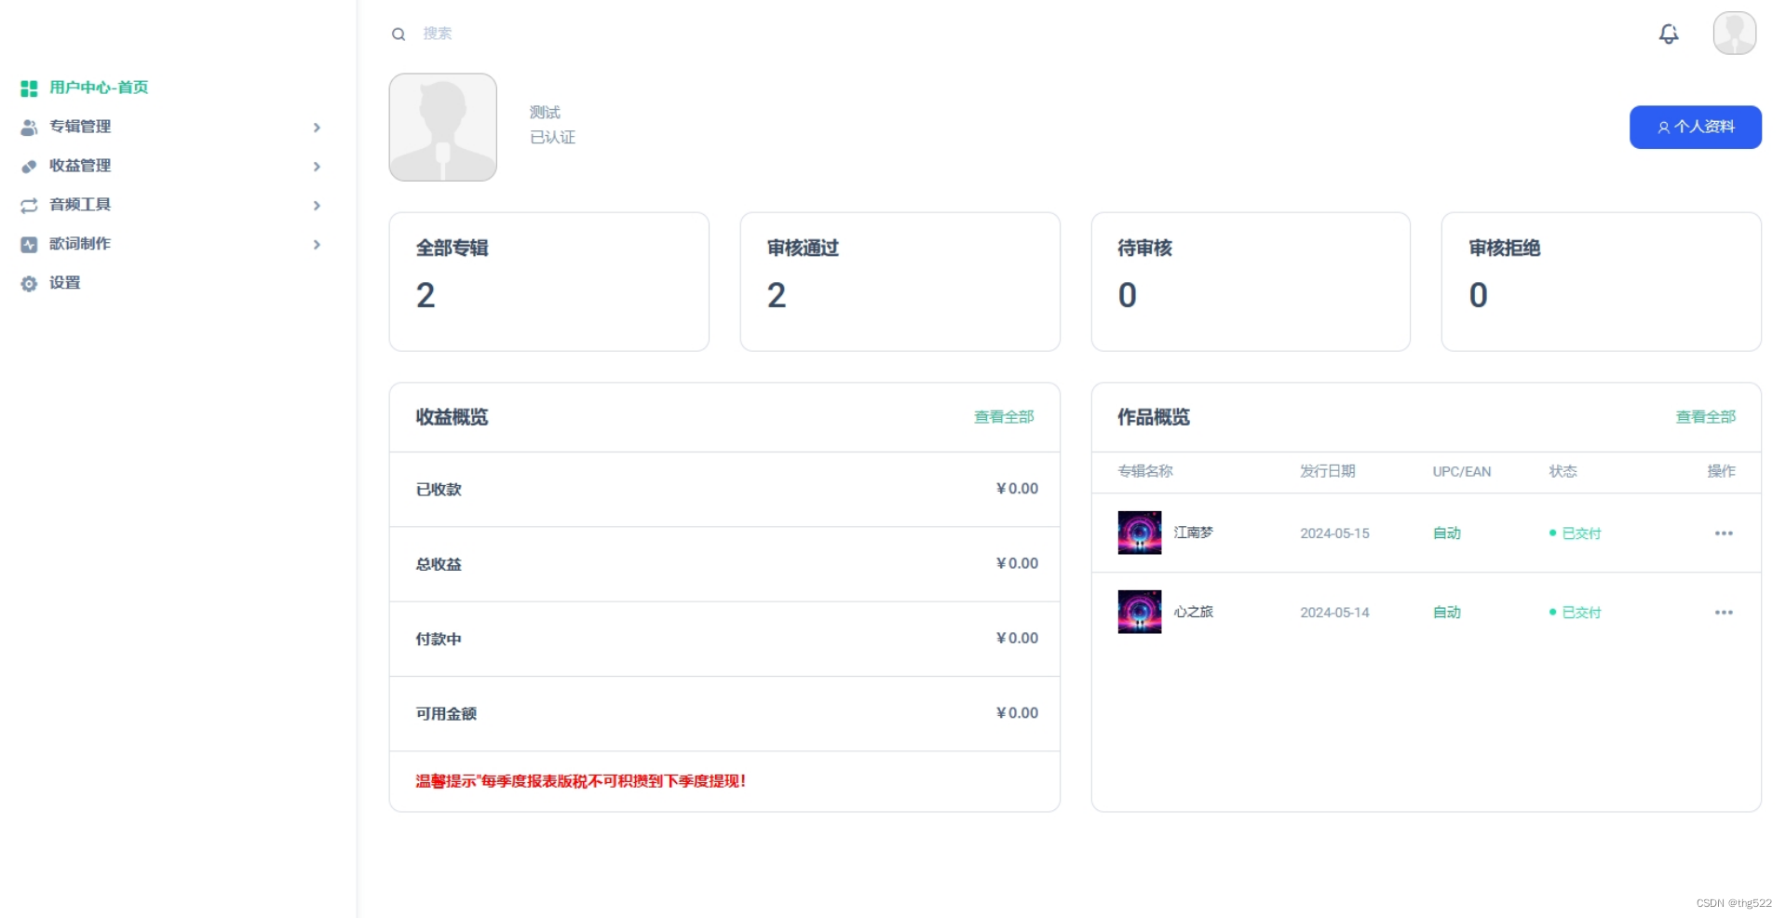Click the 歌词制作 sidebar icon
The image size is (1786, 918).
pos(29,245)
